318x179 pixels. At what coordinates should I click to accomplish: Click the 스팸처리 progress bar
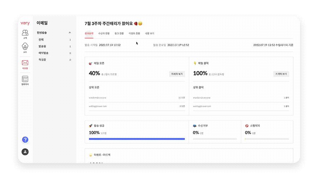(267, 139)
